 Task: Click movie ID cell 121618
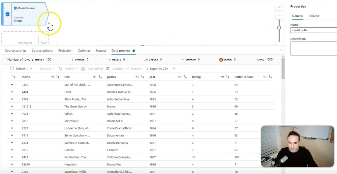pyautogui.click(x=27, y=106)
